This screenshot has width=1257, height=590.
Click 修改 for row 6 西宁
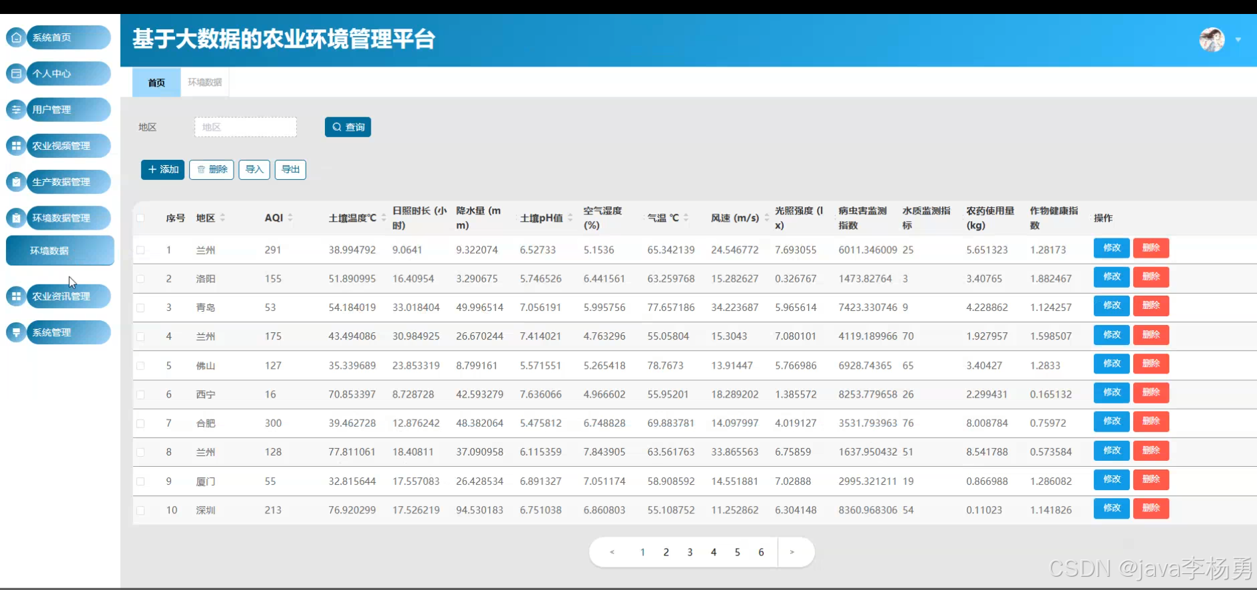point(1111,392)
